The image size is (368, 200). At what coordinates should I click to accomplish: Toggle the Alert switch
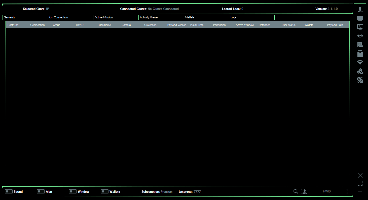tap(41, 192)
